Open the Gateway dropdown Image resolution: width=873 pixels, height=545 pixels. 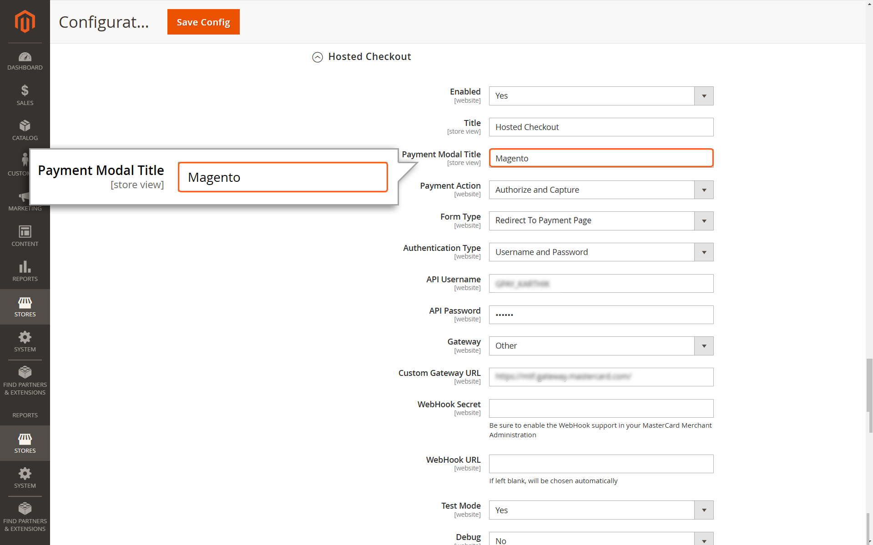coord(601,346)
